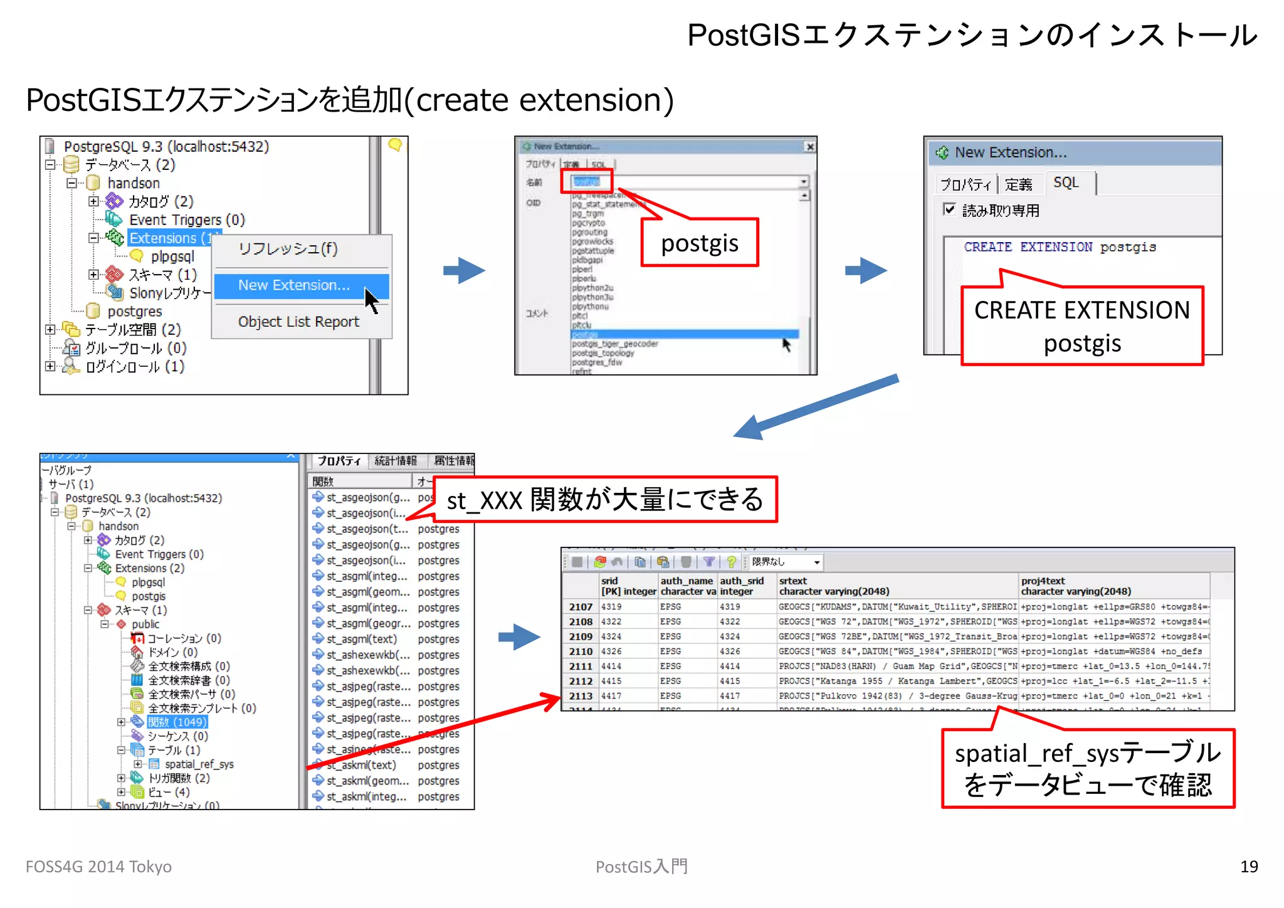1284x908 pixels.
Task: Click the green Extensions (1) icon in top-left tree
Action: [114, 238]
